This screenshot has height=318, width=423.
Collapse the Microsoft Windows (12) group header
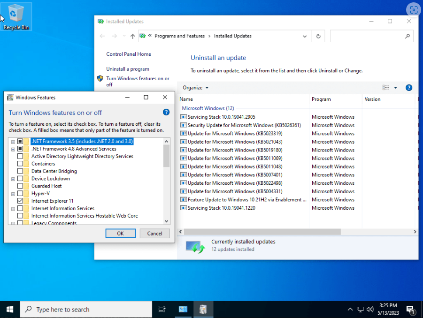click(x=208, y=108)
